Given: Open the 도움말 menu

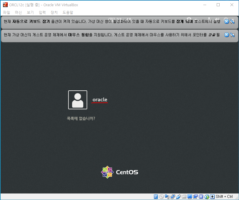Looking at the screenshot, I should [68, 12].
